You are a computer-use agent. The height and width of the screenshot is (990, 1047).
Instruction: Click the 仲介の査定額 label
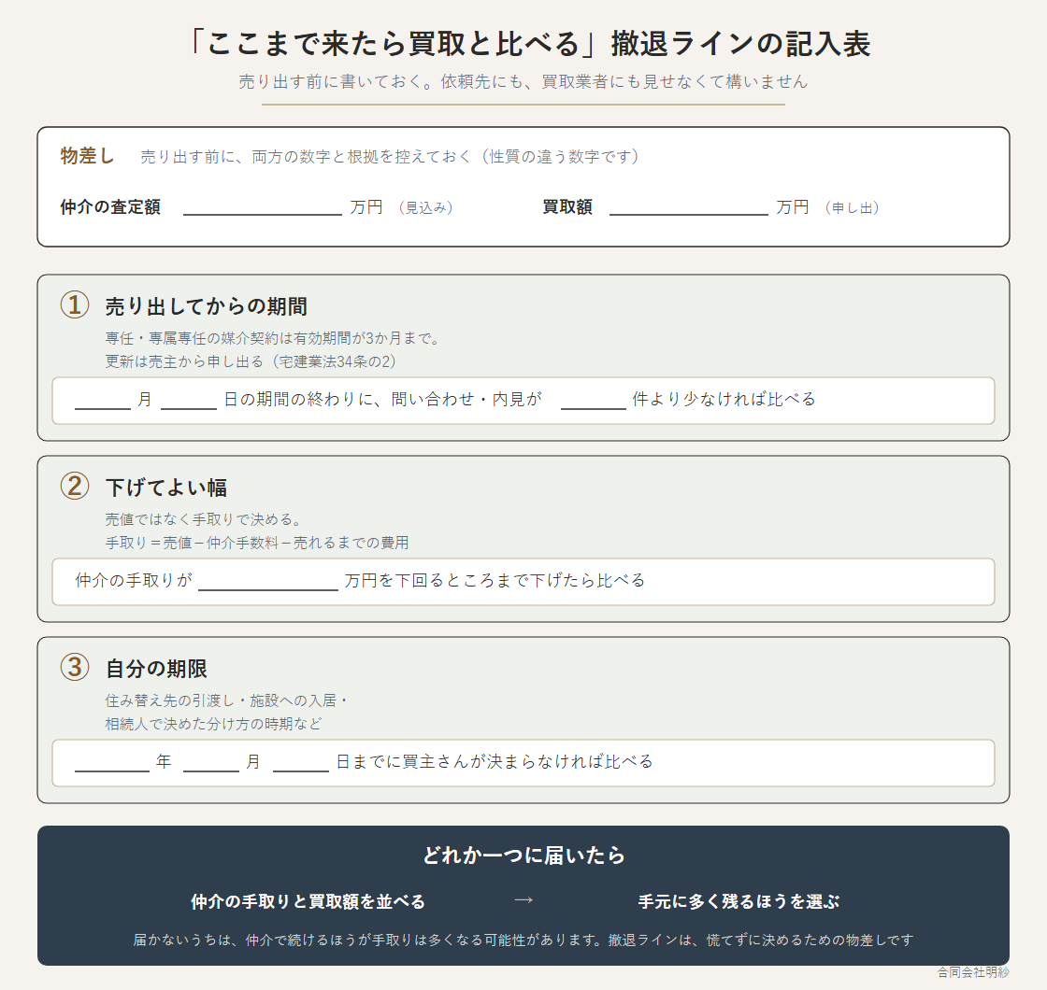(x=110, y=206)
